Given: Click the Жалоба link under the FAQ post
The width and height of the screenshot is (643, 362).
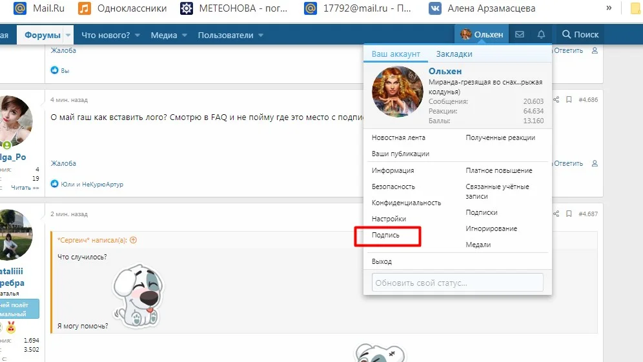Looking at the screenshot, I should click(63, 163).
